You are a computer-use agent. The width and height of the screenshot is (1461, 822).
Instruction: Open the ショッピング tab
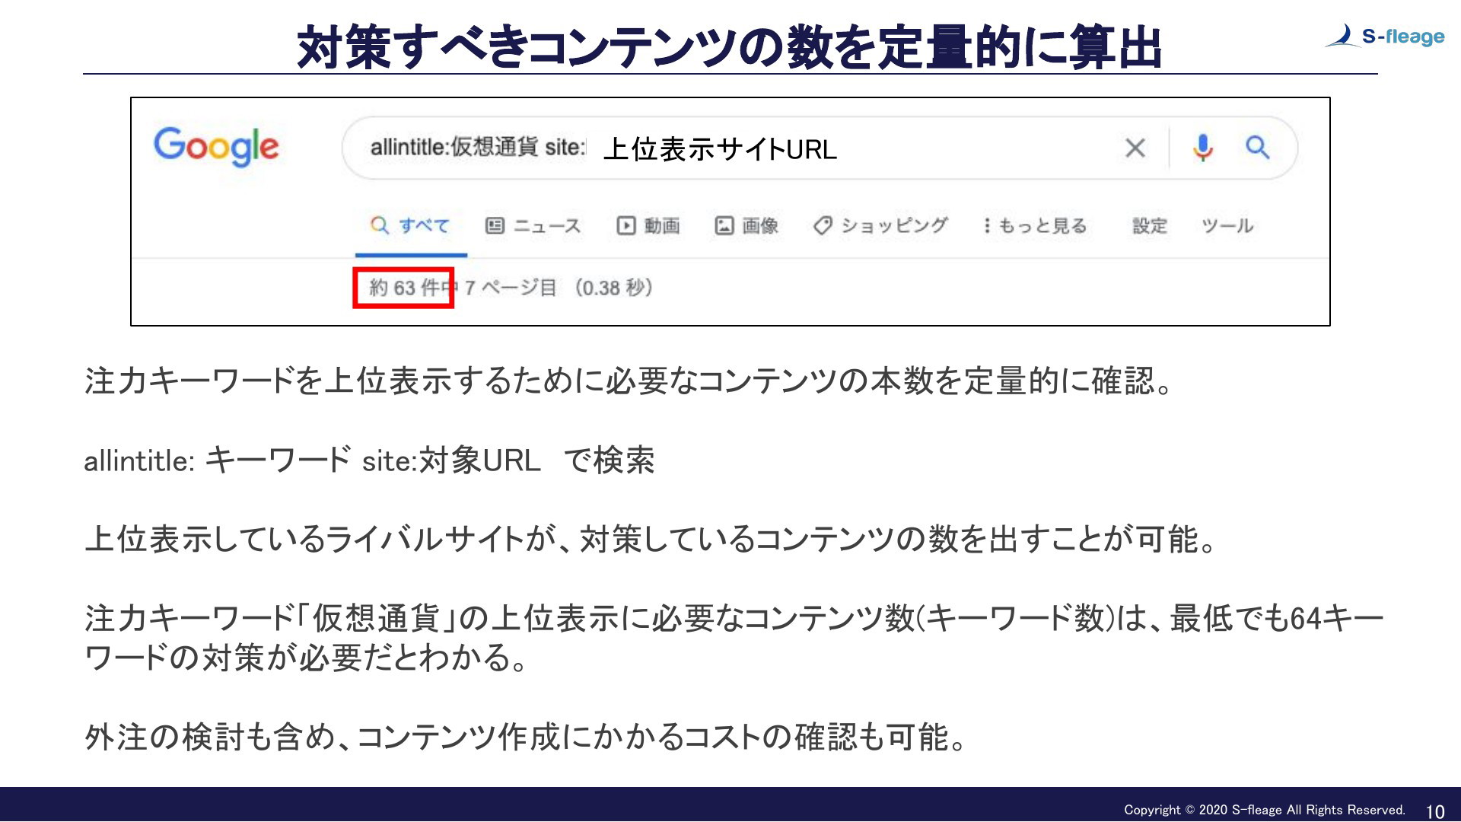880,226
